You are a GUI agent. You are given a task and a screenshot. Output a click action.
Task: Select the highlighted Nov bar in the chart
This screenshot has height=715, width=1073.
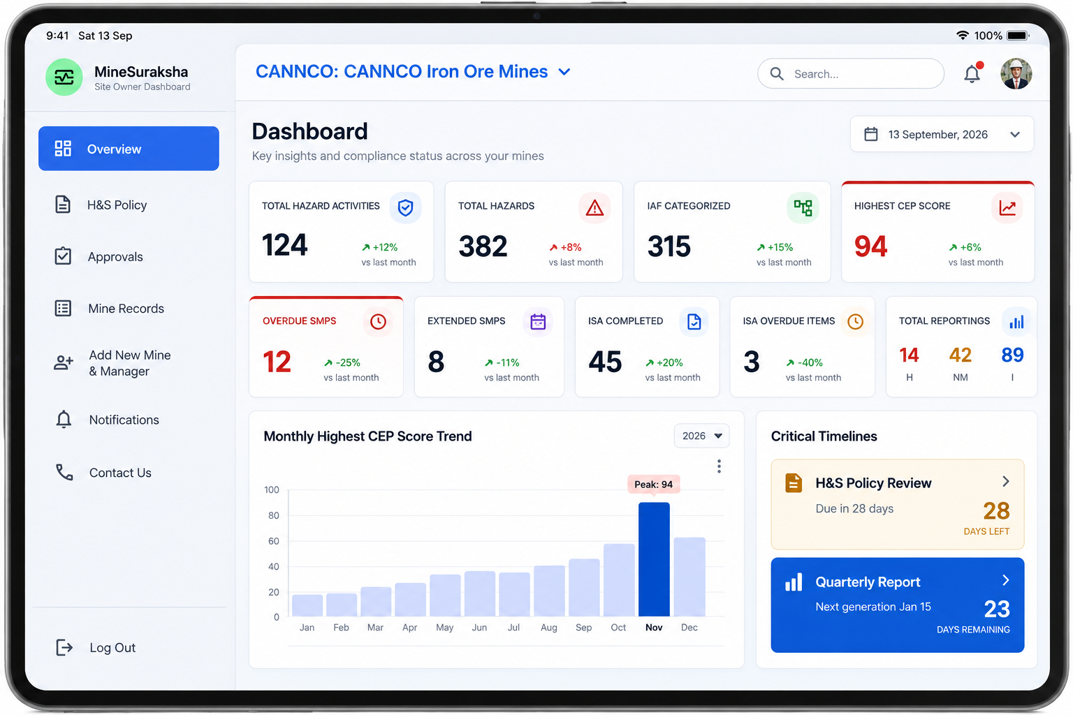pos(654,559)
